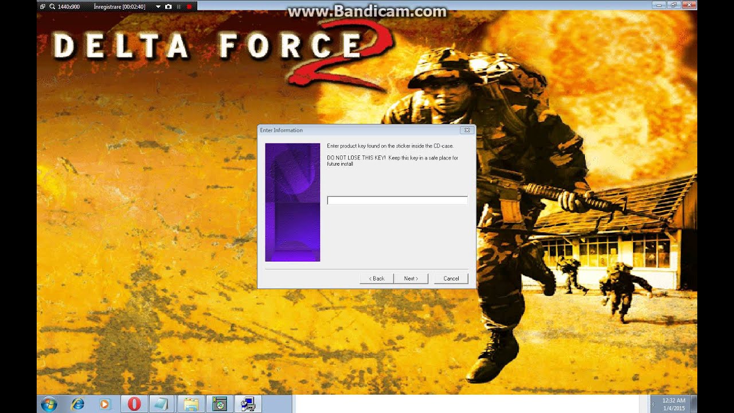Take a screenshot with Bandicam camera icon

tap(168, 6)
